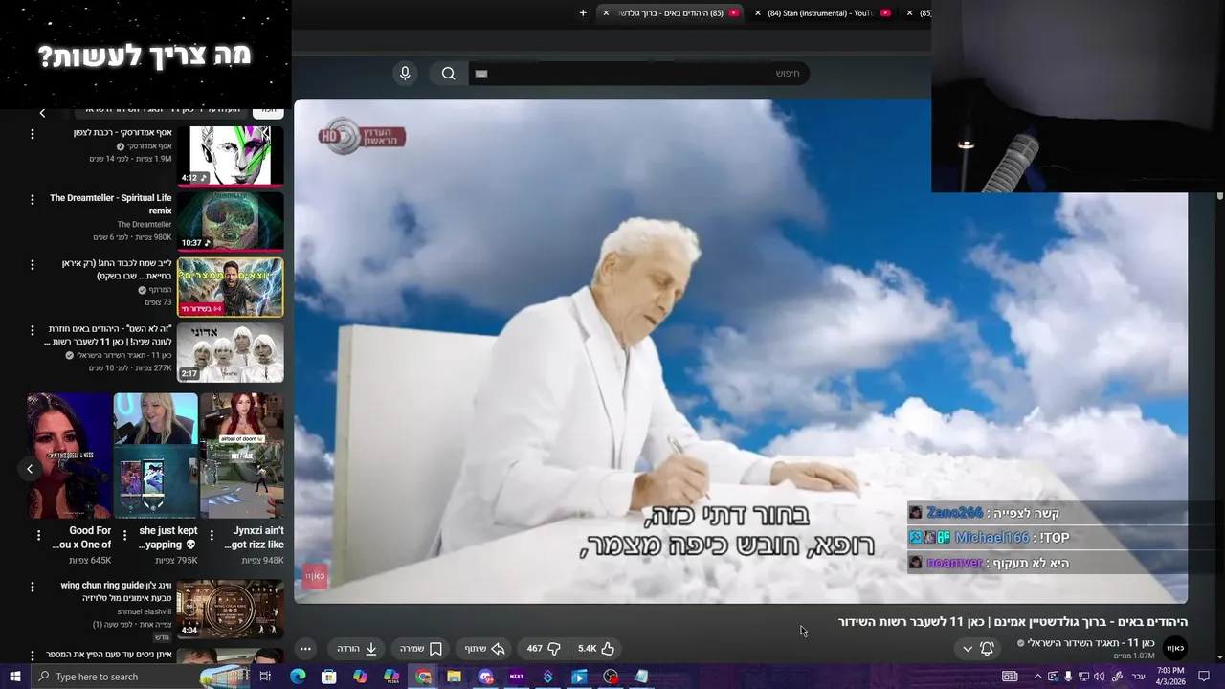Select the היהודים באים (85) tab
Image resolution: width=1225 pixels, height=689 pixels.
[x=670, y=12]
